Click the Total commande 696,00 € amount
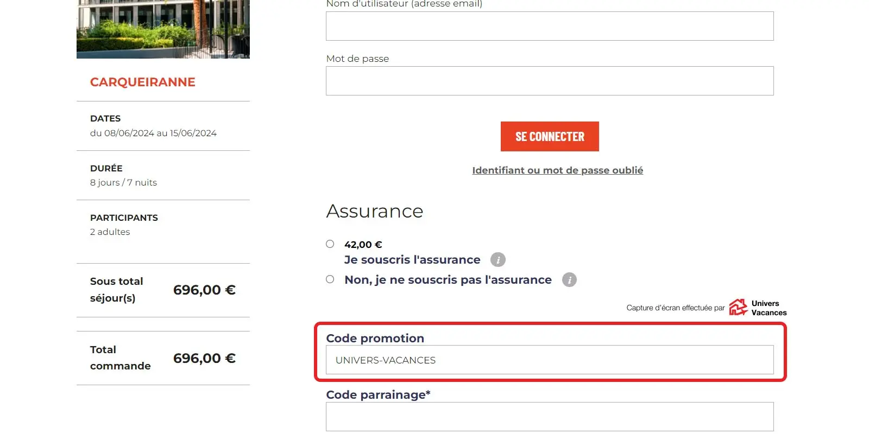869x434 pixels. tap(204, 359)
